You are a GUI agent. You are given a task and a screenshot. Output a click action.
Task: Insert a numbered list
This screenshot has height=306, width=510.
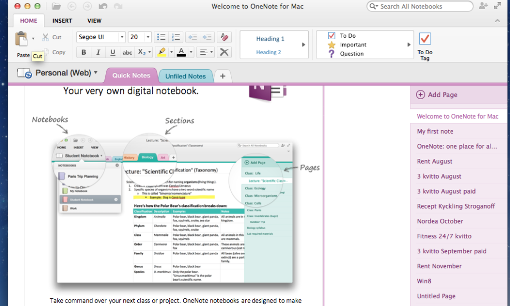point(176,37)
